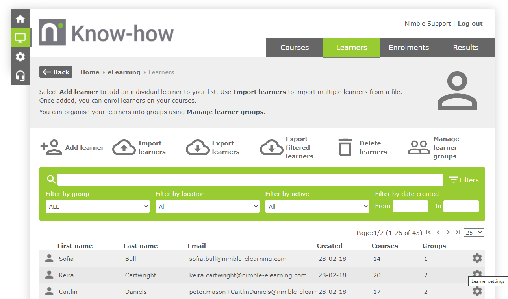Open the Home icon in left sidebar
508x299 pixels.
[x=20, y=19]
